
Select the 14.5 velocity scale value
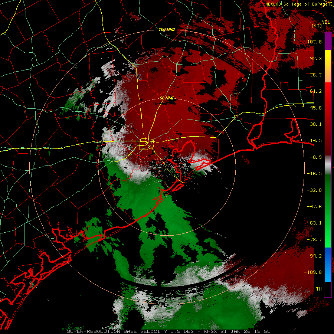[316, 141]
